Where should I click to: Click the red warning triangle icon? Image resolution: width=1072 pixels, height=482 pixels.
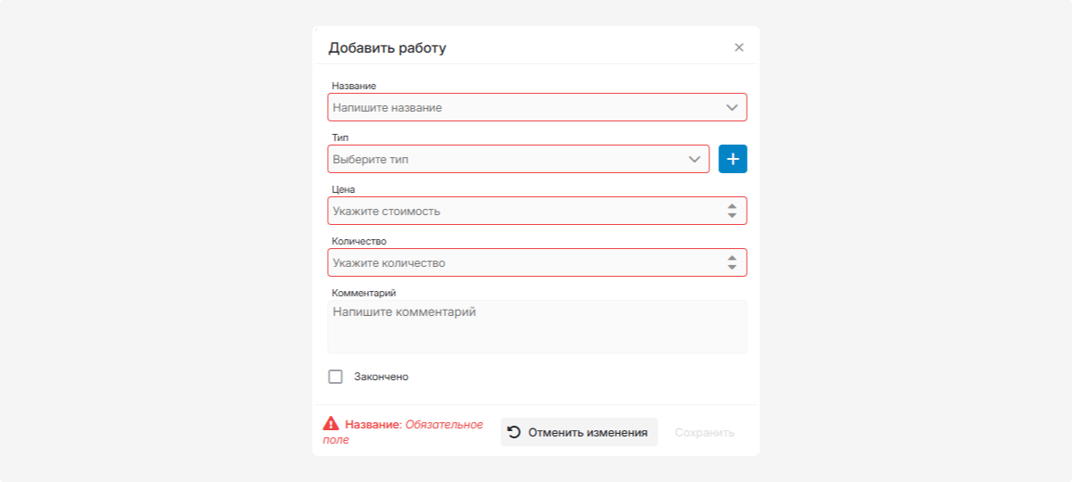pos(331,424)
